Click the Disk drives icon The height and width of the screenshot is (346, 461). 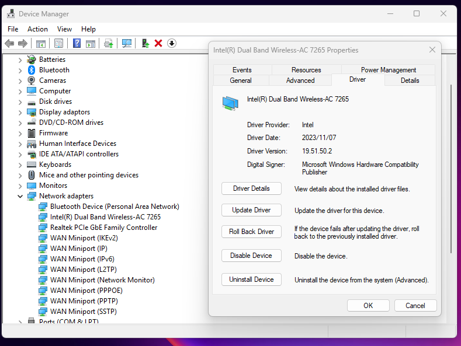point(32,103)
